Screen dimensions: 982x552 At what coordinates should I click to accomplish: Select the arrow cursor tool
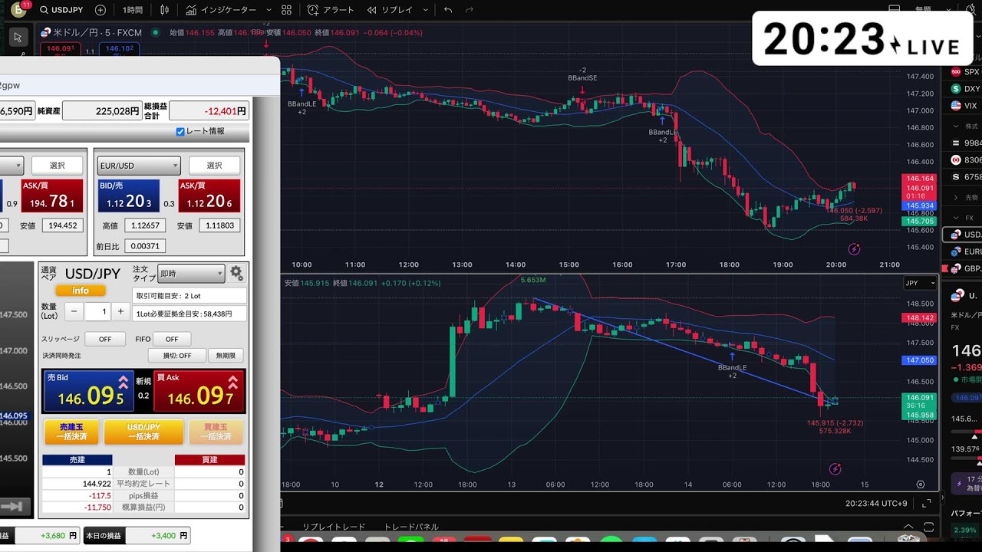click(18, 37)
